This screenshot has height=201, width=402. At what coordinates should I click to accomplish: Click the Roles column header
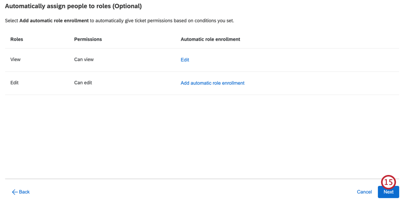[x=17, y=39]
